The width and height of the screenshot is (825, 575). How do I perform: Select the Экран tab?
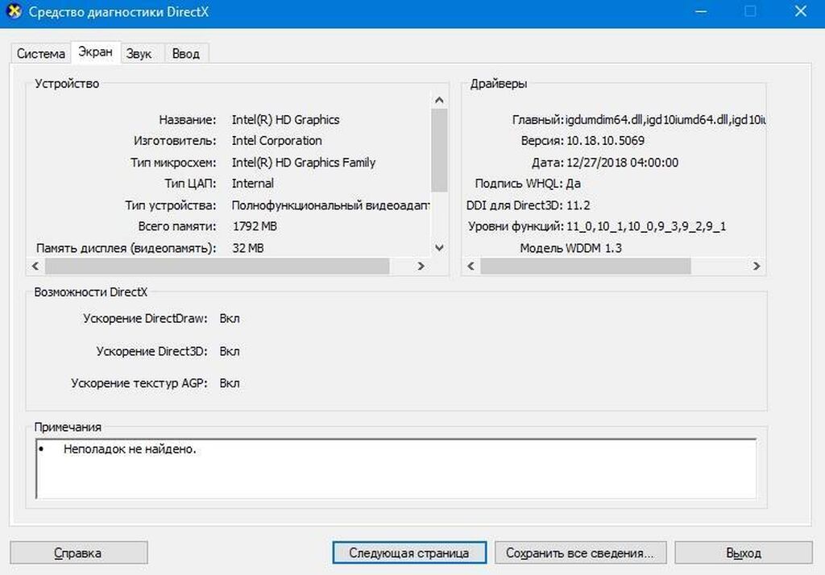[95, 52]
